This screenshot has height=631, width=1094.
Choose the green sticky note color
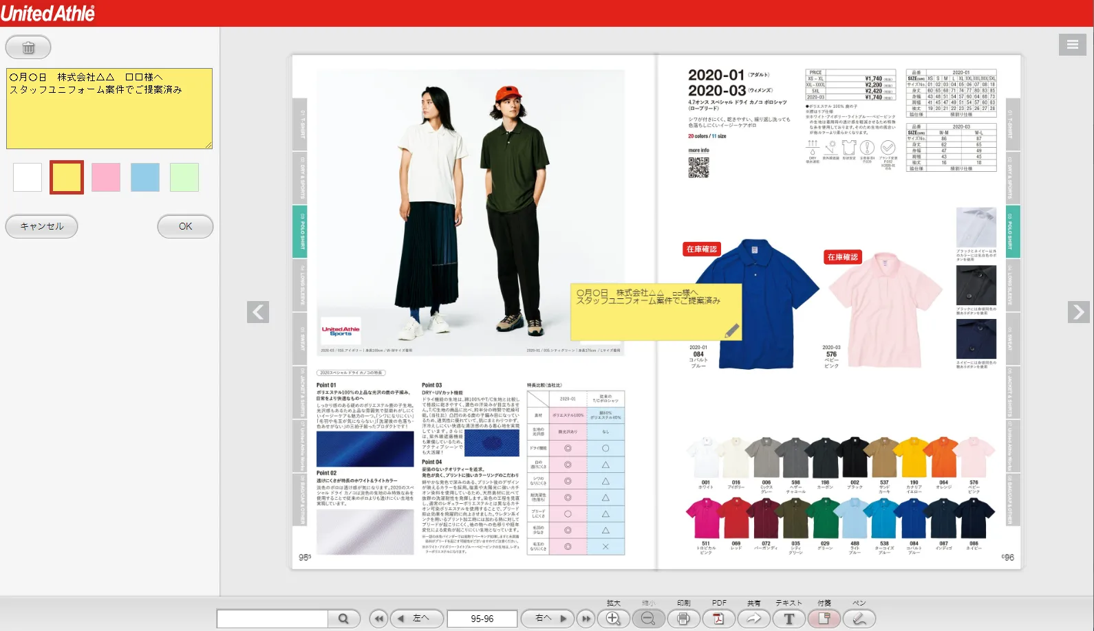(x=184, y=177)
